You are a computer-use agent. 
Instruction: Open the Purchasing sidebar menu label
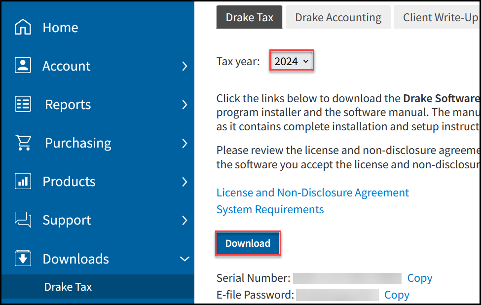click(x=78, y=143)
